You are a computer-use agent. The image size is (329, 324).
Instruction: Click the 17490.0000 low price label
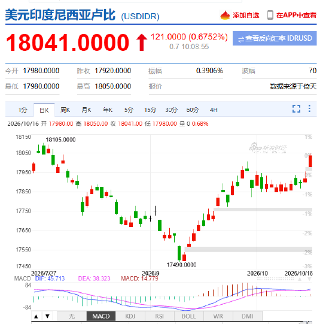(181, 265)
